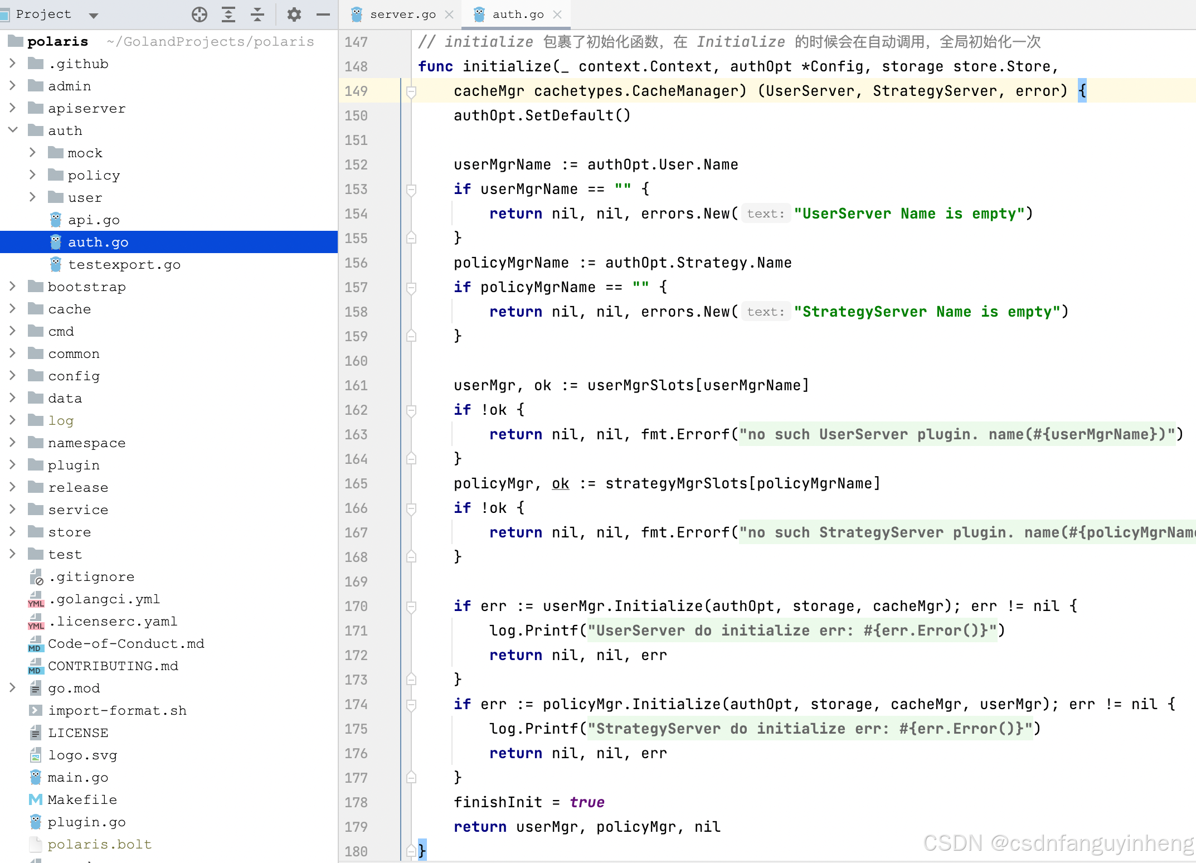This screenshot has width=1196, height=863.
Task: Click line number 161 in the gutter
Action: (356, 386)
